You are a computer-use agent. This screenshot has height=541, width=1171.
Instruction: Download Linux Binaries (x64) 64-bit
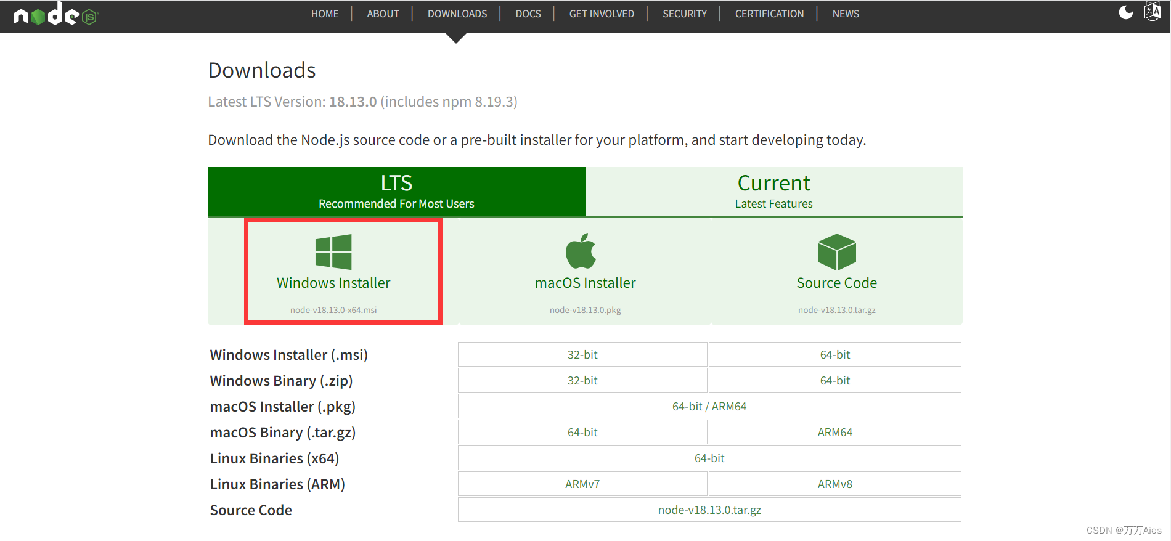(x=709, y=458)
